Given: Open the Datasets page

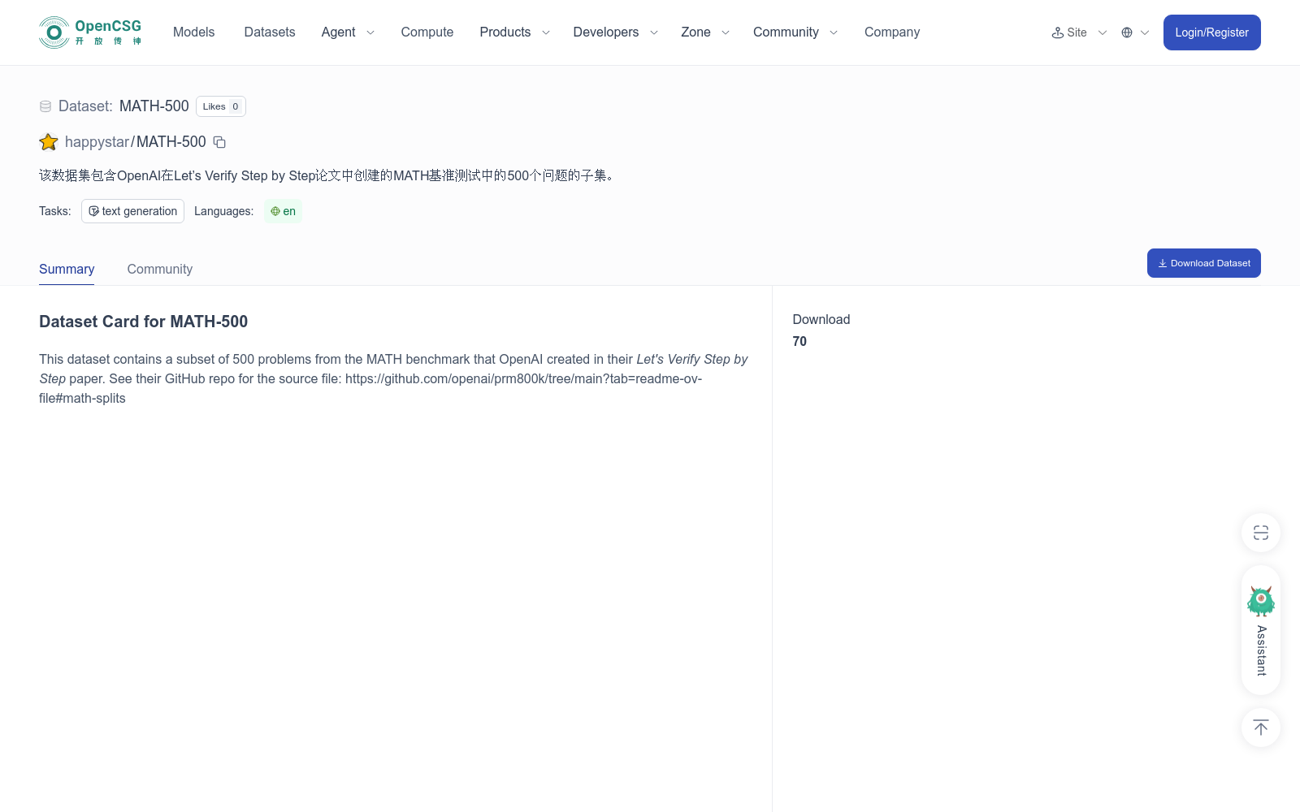Looking at the screenshot, I should (270, 32).
